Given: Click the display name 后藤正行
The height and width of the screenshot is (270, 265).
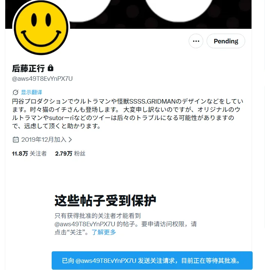Looking at the screenshot, I should tap(28, 68).
